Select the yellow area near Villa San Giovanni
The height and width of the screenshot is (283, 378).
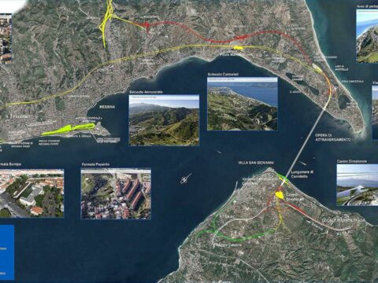click(279, 195)
